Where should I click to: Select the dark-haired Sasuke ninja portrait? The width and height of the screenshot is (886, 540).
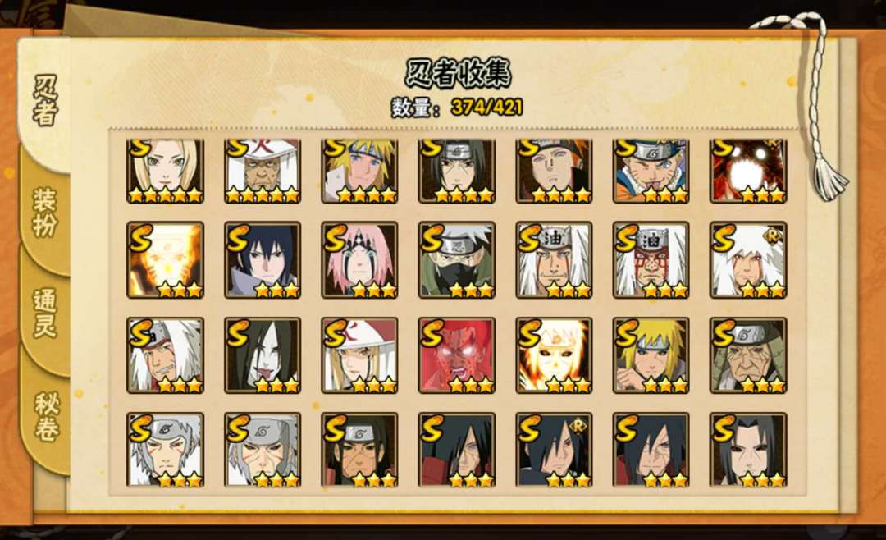pos(263,260)
